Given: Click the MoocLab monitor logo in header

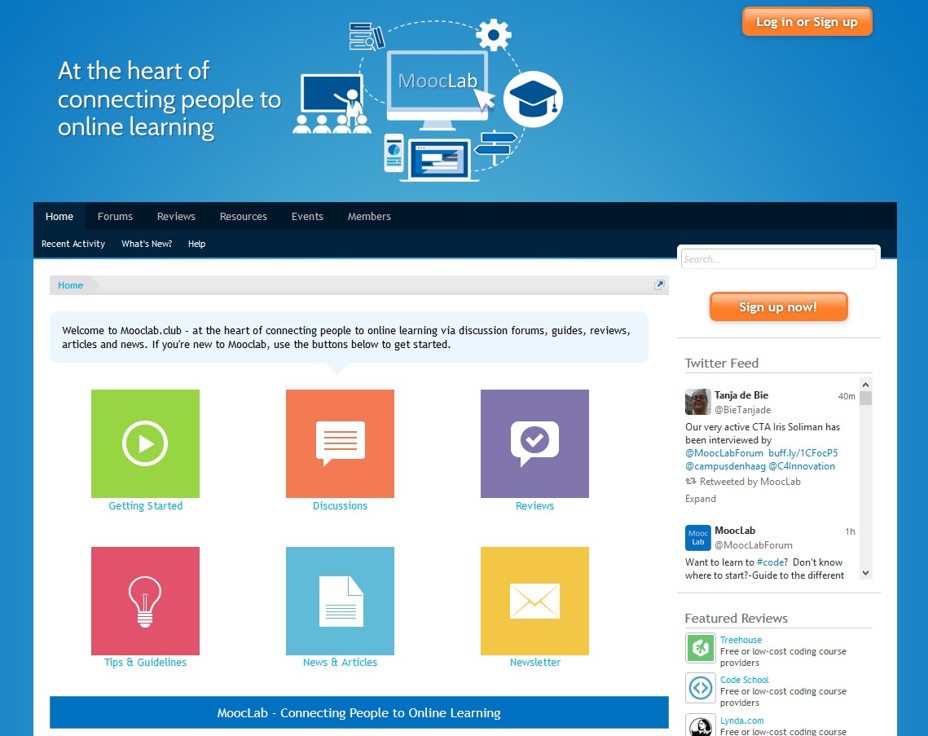Looking at the screenshot, I should coord(438,90).
